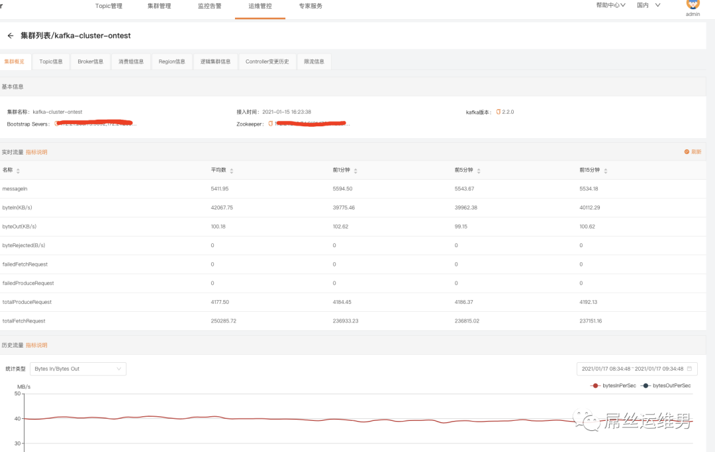Sort by the 前15分钟 column sort icon

click(x=606, y=170)
